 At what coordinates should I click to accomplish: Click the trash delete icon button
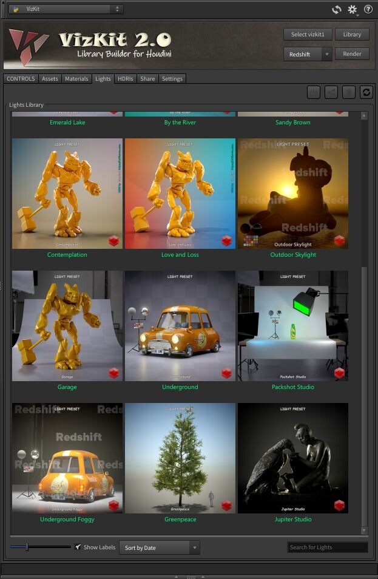pos(349,92)
